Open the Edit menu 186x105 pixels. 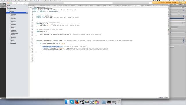(19, 1)
